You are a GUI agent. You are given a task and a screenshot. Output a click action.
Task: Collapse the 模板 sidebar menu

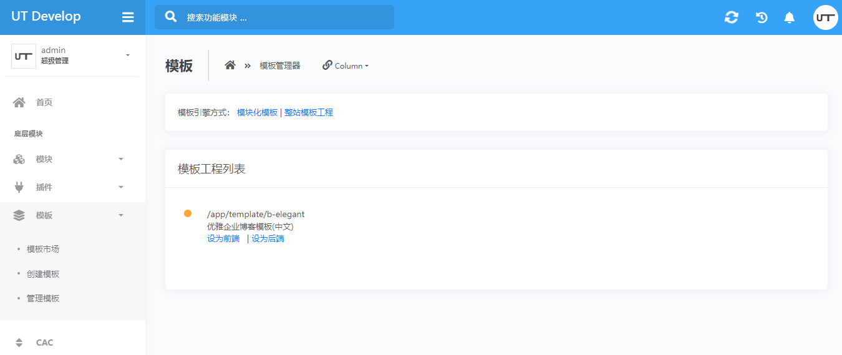[69, 215]
